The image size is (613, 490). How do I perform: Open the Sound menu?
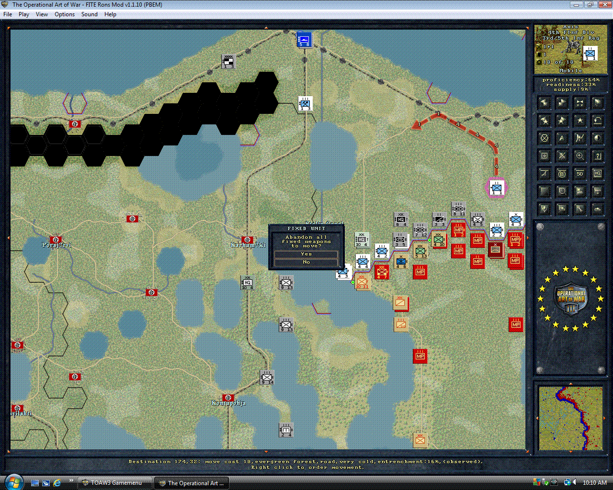(90, 14)
